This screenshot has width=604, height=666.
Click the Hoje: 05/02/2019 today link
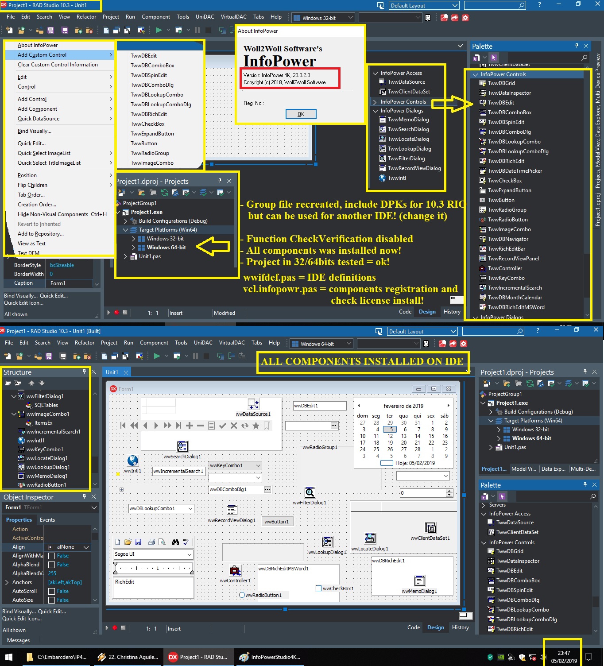[415, 463]
